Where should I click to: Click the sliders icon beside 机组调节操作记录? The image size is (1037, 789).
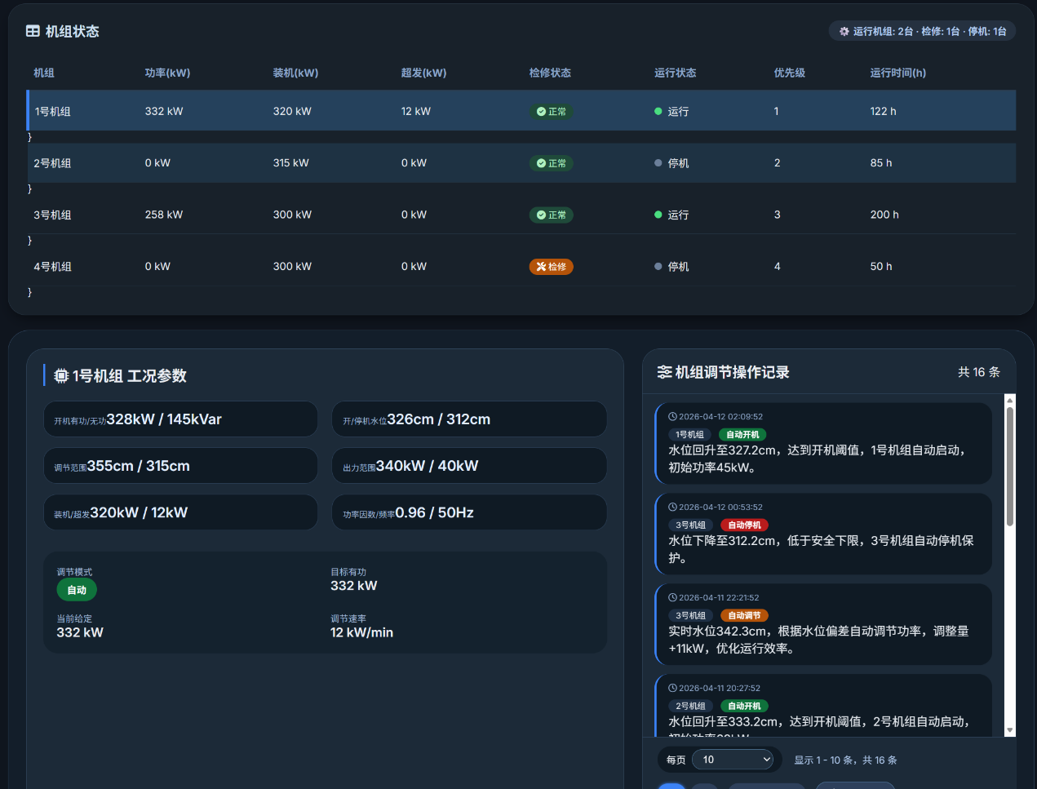pos(664,372)
